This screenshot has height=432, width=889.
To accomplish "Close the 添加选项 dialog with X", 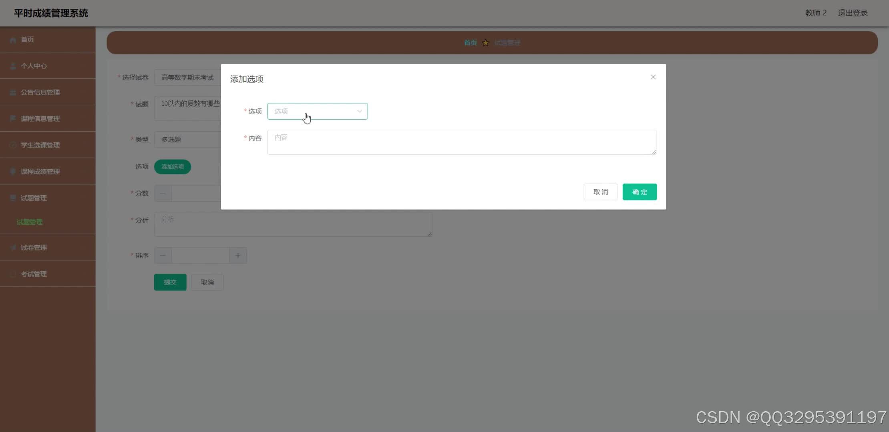I will (653, 77).
